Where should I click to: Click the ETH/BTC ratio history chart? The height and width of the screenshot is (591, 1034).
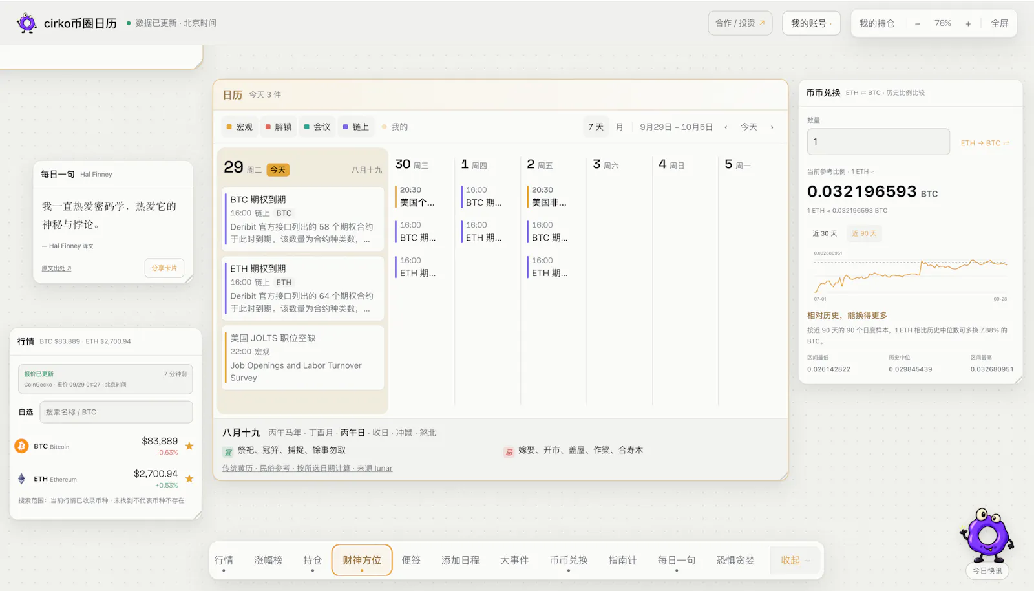tap(910, 276)
